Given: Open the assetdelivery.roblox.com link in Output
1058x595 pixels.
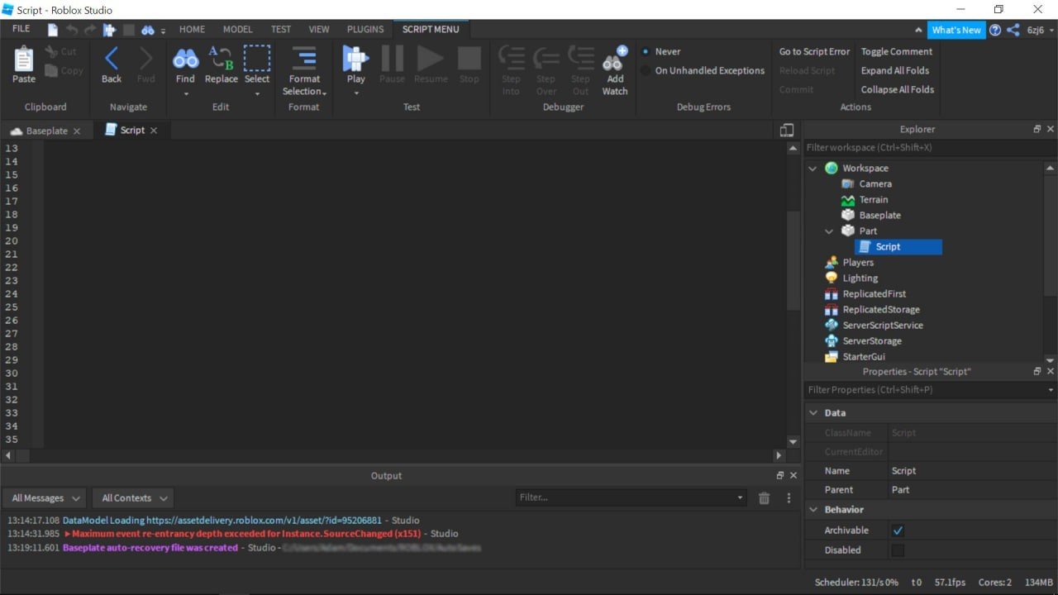Looking at the screenshot, I should [264, 521].
